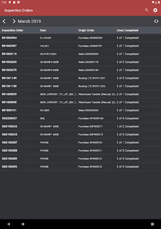
Task: Open inspection order R01301149
Action: 9,78
